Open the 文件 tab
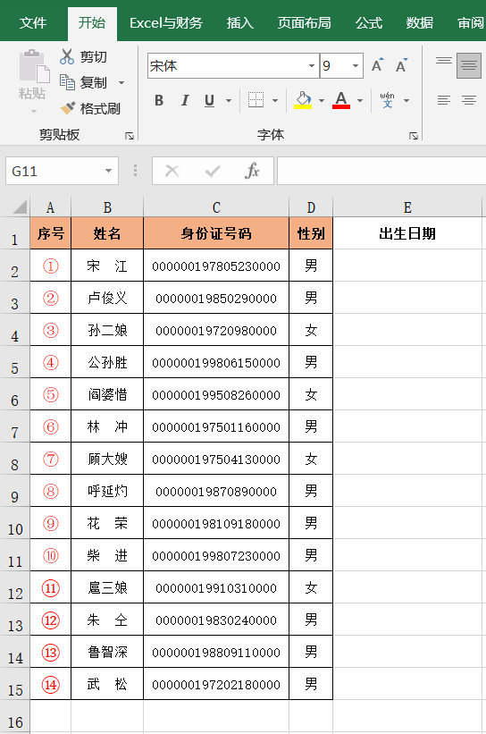 click(33, 22)
